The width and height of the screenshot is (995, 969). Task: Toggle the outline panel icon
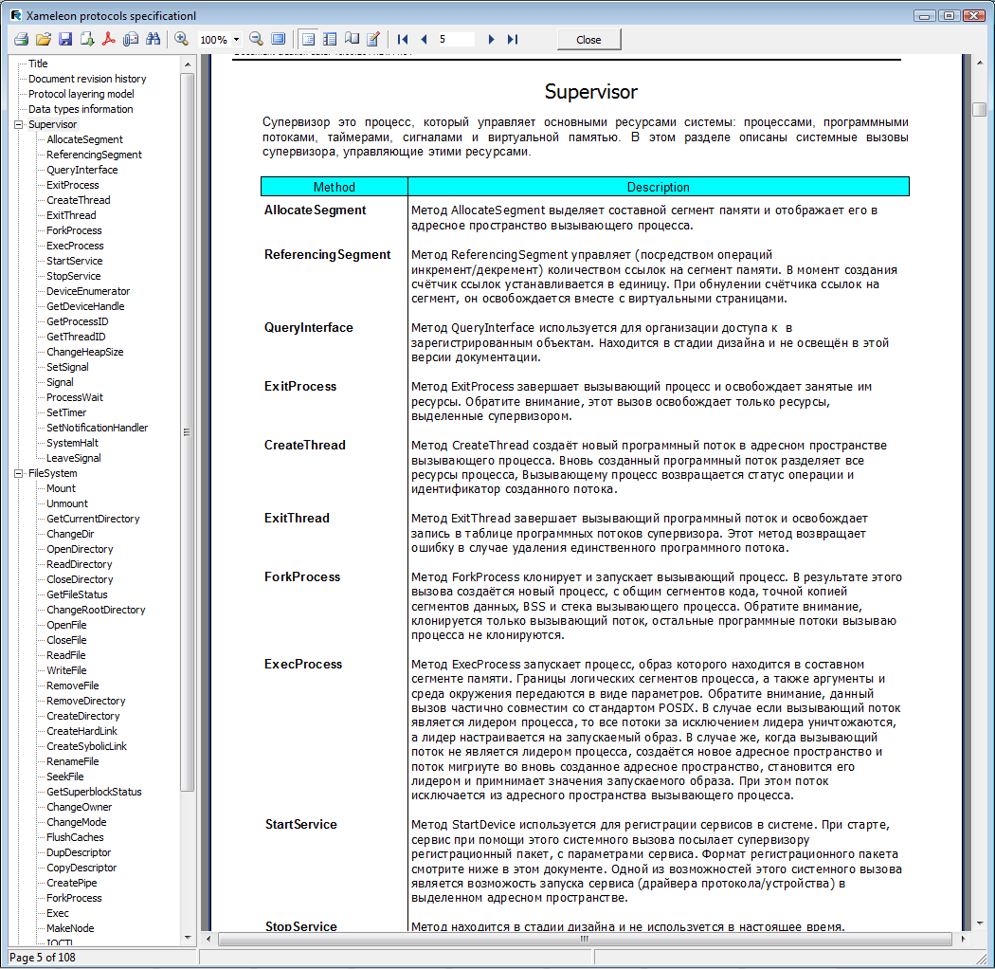click(x=308, y=40)
